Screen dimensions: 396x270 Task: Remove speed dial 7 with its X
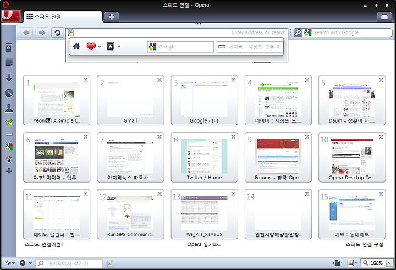click(159, 137)
